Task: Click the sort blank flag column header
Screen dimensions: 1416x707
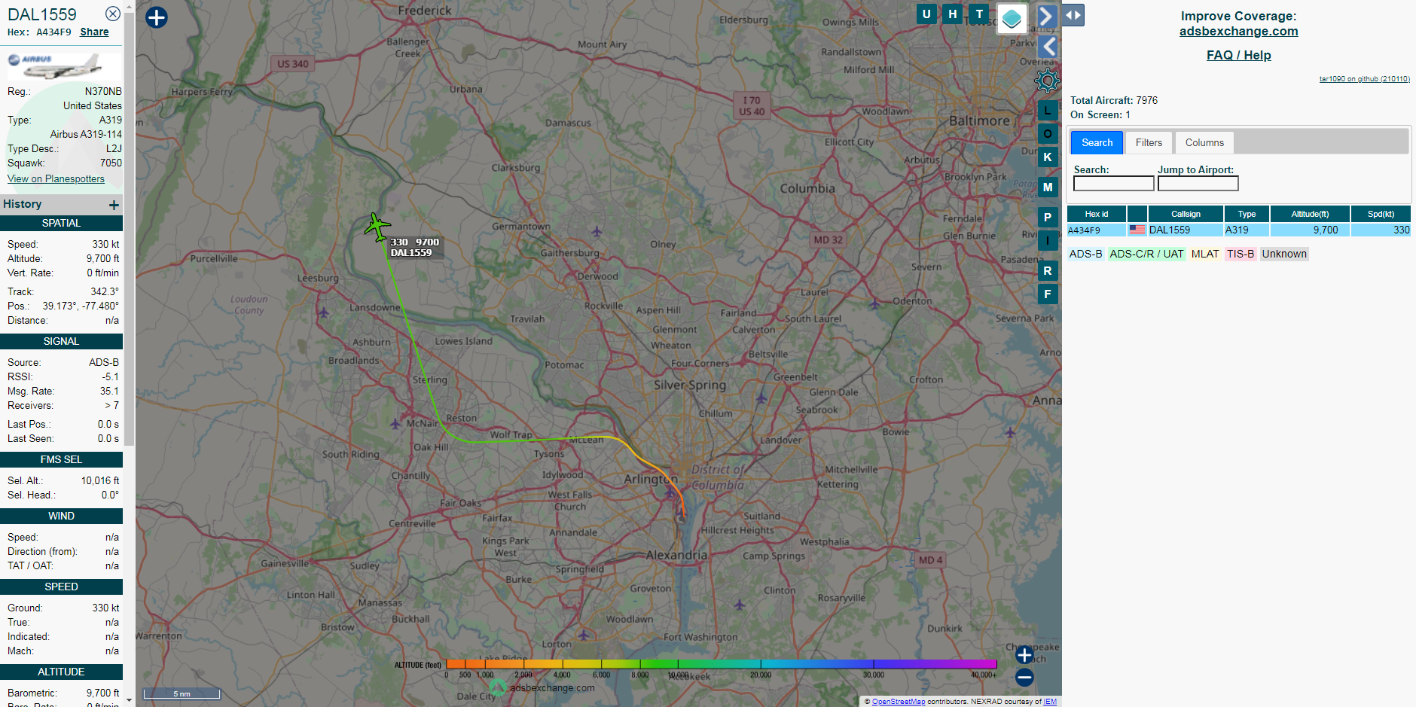Action: click(1137, 214)
